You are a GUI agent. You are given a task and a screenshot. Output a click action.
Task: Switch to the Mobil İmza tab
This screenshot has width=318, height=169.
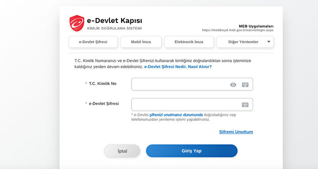tap(141, 42)
